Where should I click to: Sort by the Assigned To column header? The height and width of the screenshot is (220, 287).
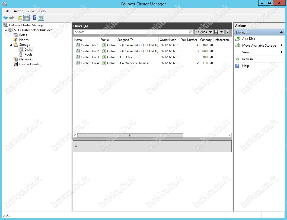(137, 40)
